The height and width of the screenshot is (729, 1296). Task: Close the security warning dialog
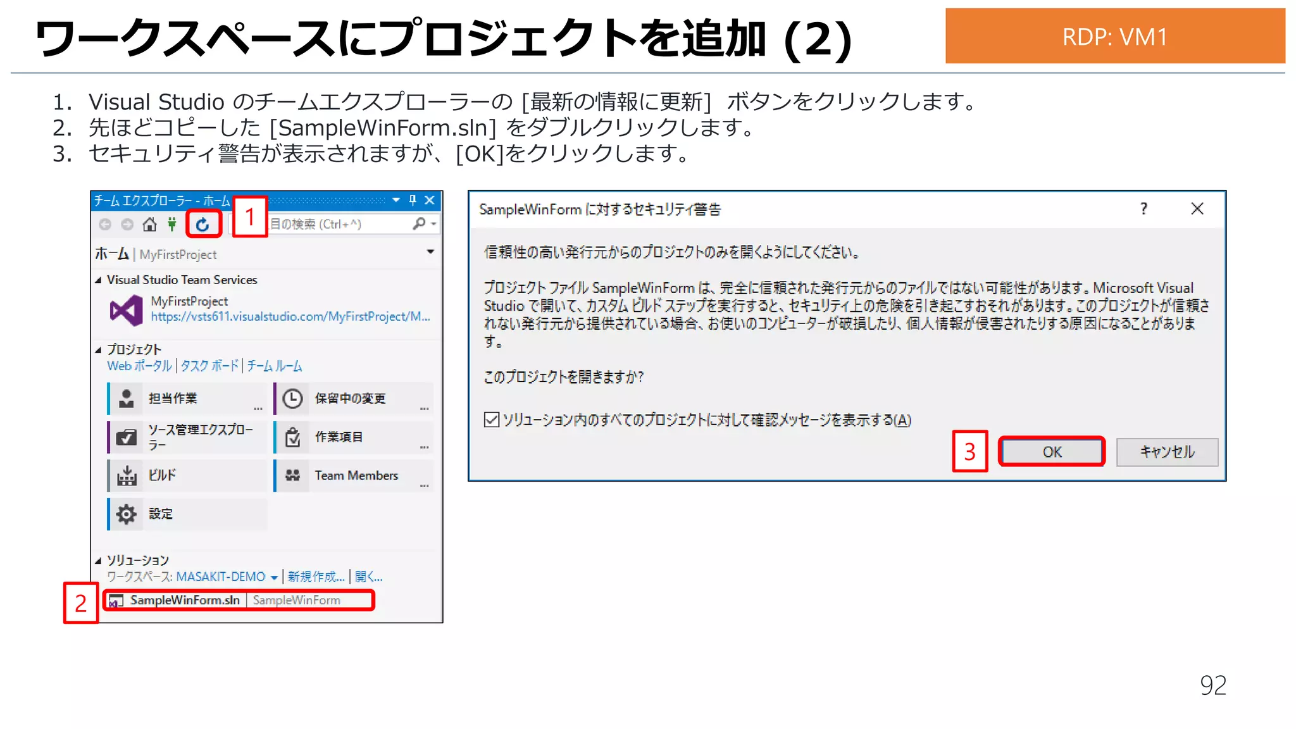pos(1197,209)
